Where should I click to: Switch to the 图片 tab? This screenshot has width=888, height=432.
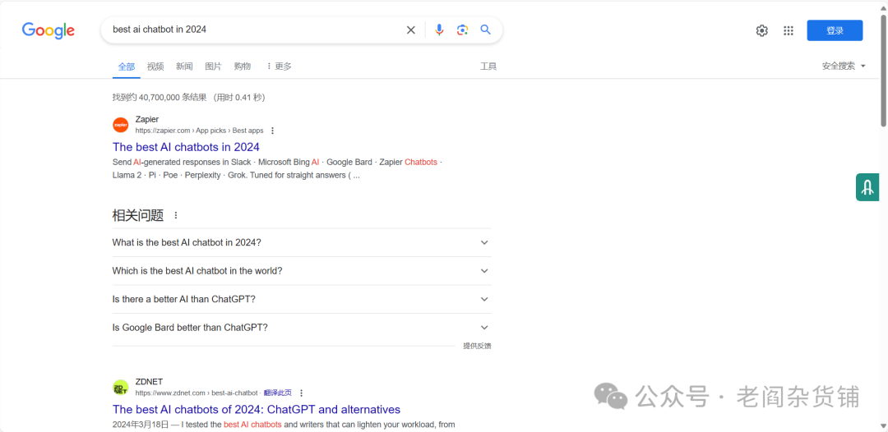coord(213,67)
